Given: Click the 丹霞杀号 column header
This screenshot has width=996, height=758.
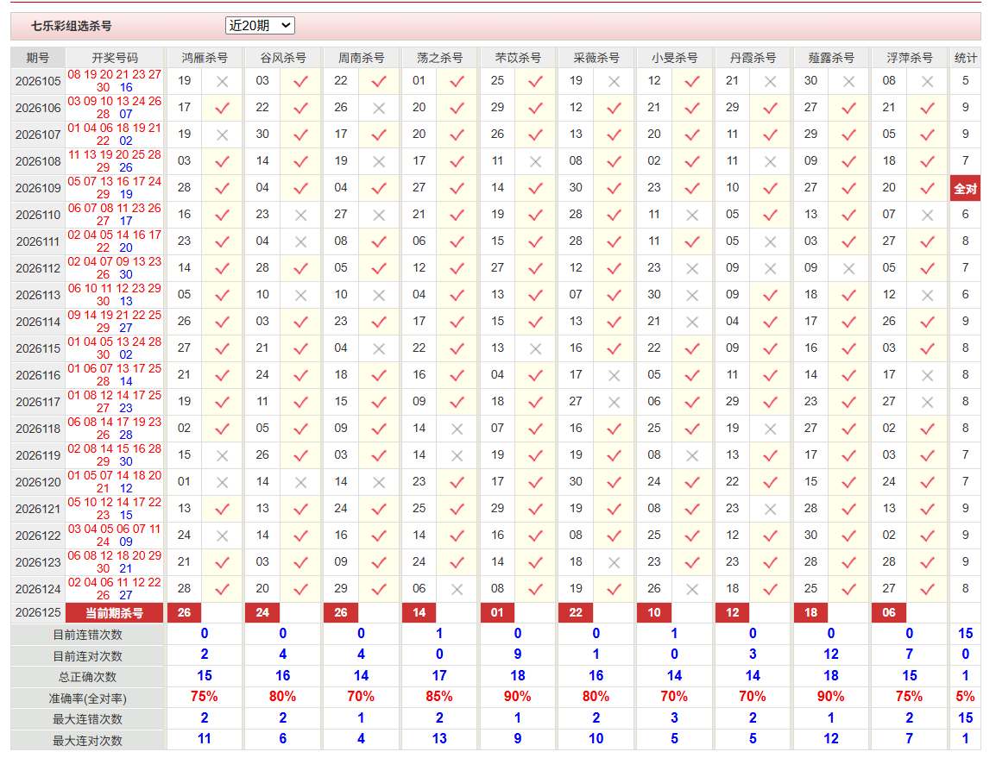Looking at the screenshot, I should click(753, 58).
